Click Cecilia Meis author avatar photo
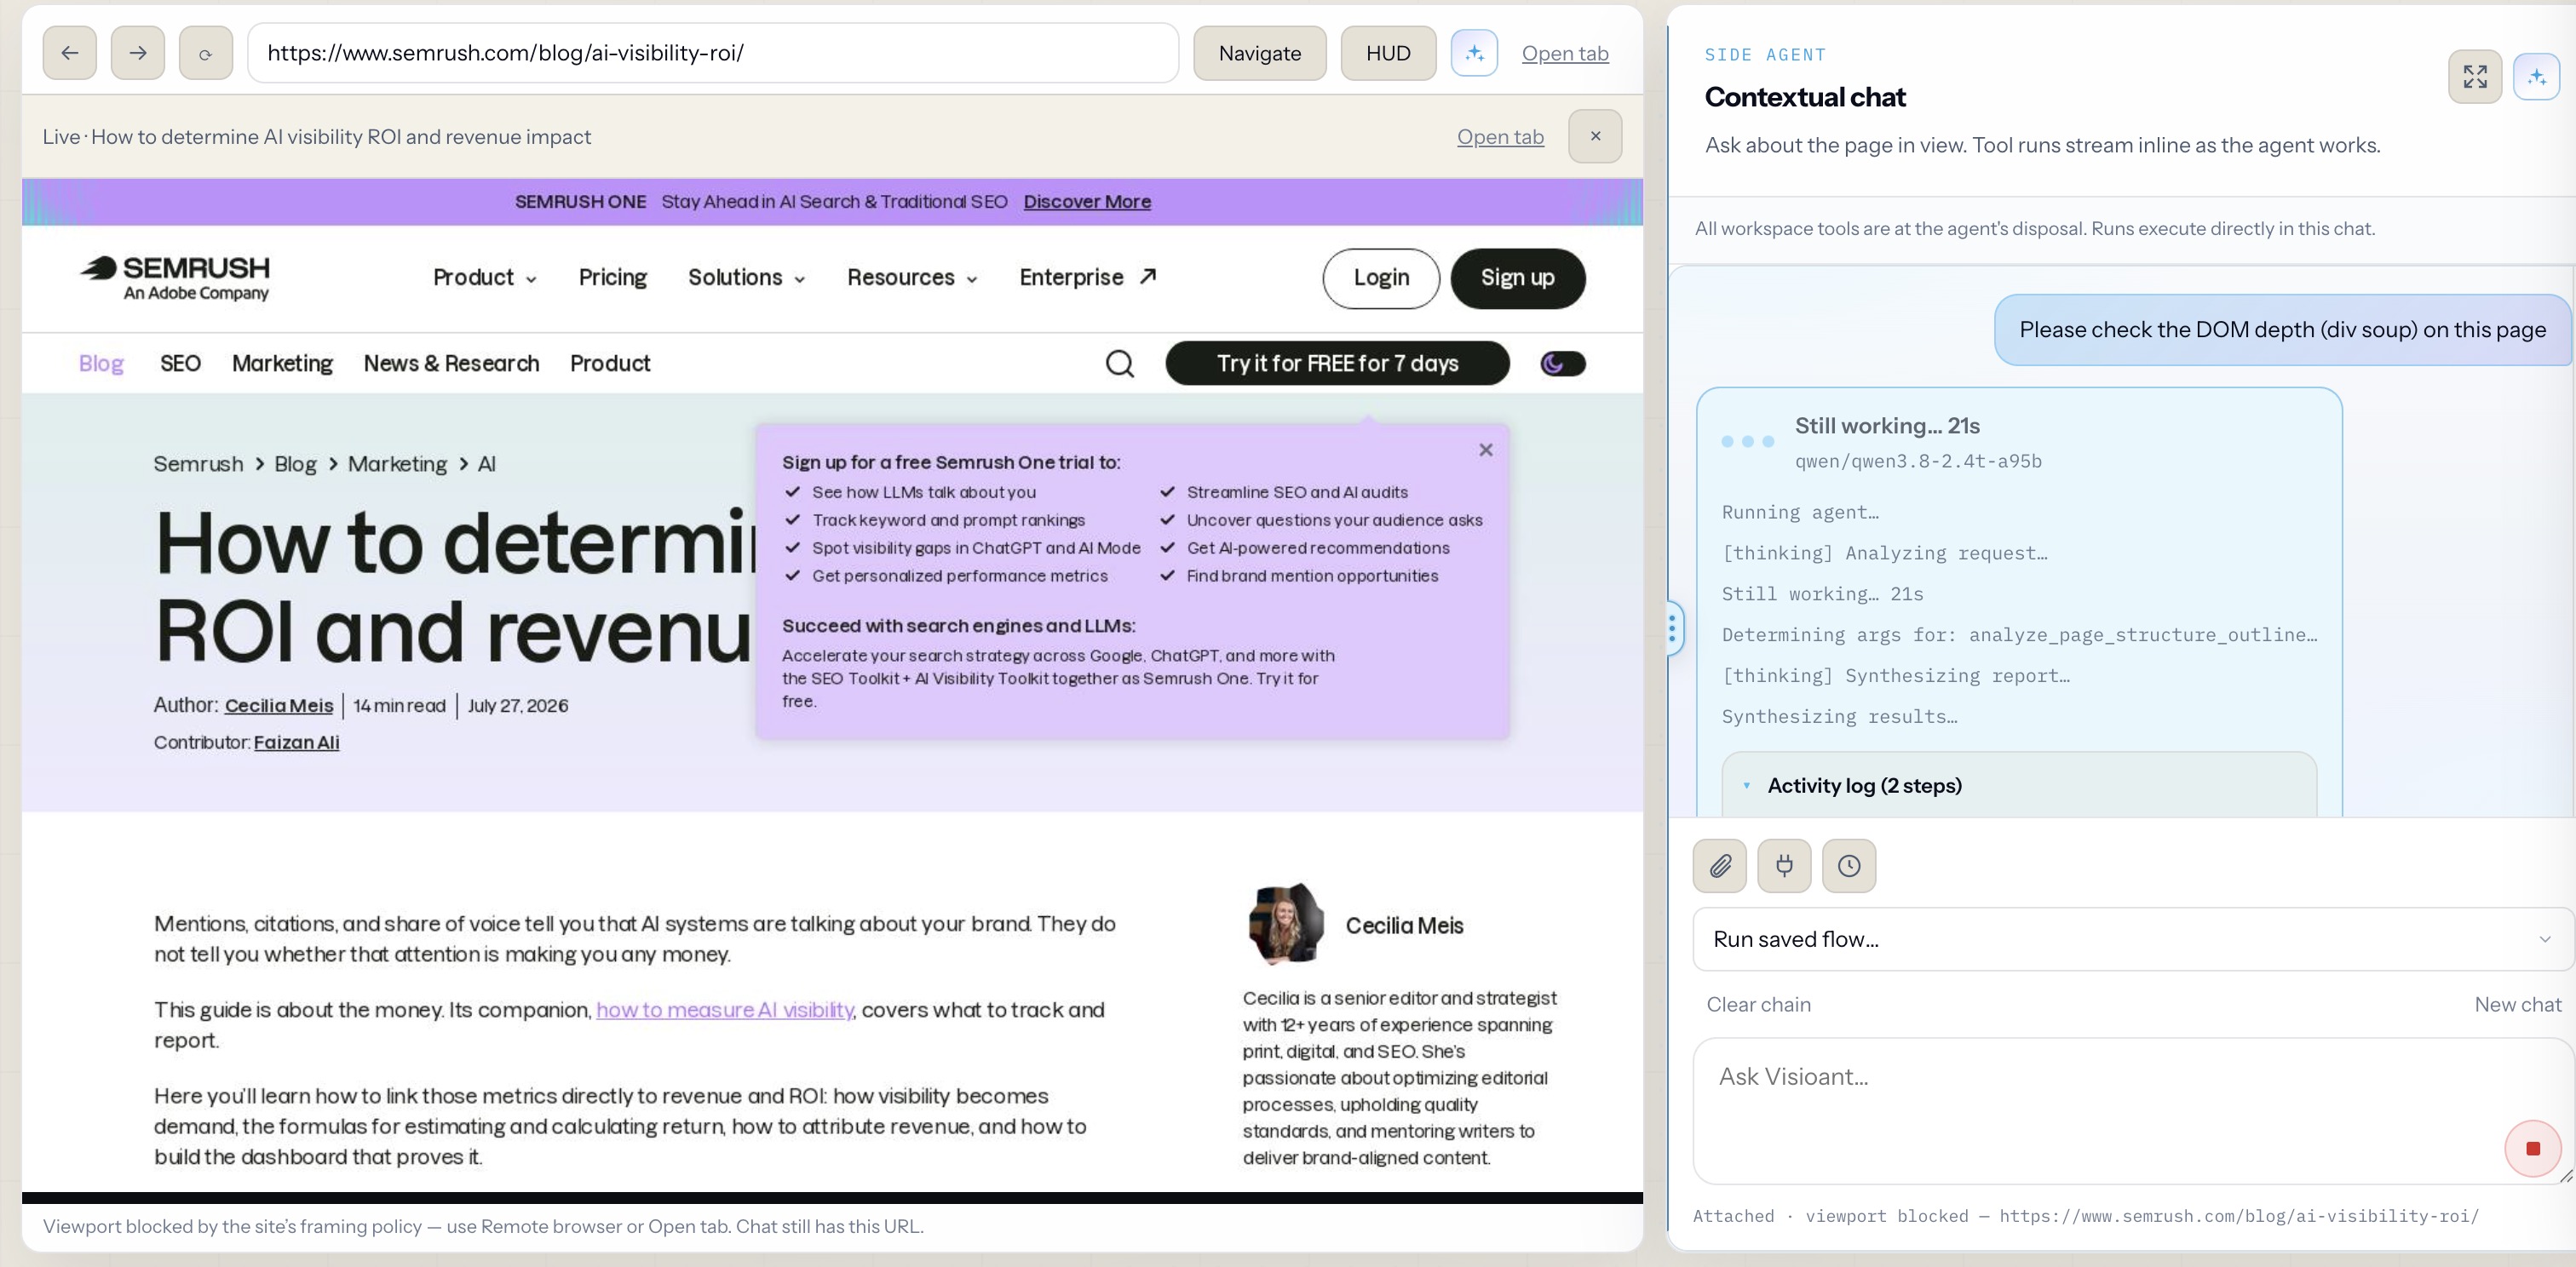This screenshot has height=1267, width=2576. [1286, 923]
